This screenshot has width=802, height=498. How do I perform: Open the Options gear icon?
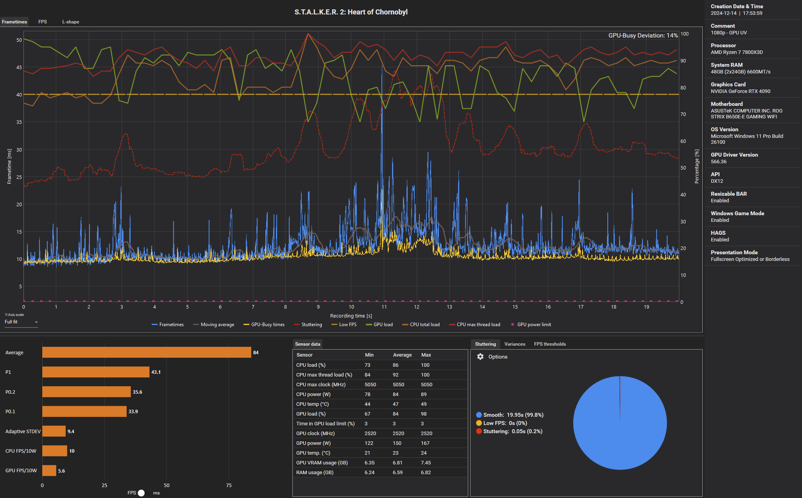coord(480,357)
